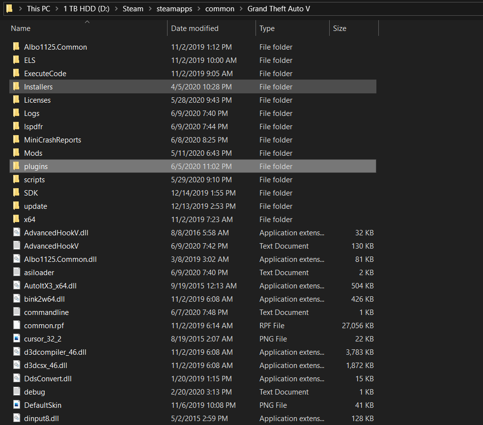
Task: Click the DefaultSkin PNG file icon
Action: pyautogui.click(x=17, y=404)
